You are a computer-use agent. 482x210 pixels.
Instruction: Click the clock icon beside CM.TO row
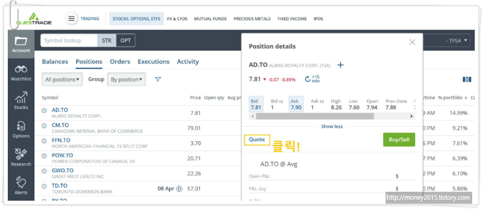(x=44, y=125)
